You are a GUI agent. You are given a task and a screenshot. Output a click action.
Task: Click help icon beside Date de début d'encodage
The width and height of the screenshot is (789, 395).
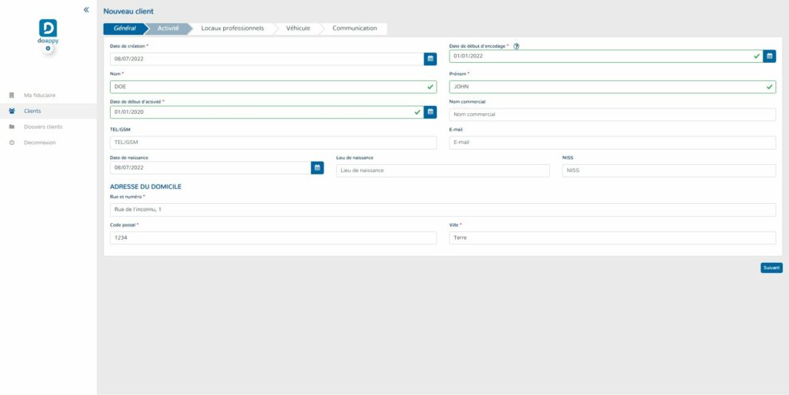pos(516,46)
